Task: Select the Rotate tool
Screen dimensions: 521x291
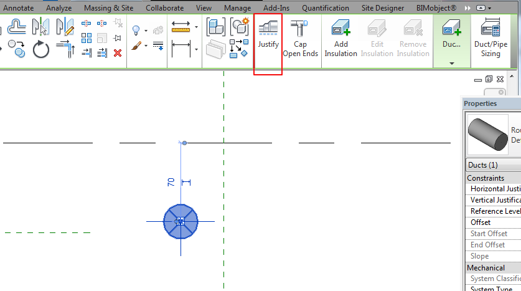Action: pyautogui.click(x=41, y=50)
